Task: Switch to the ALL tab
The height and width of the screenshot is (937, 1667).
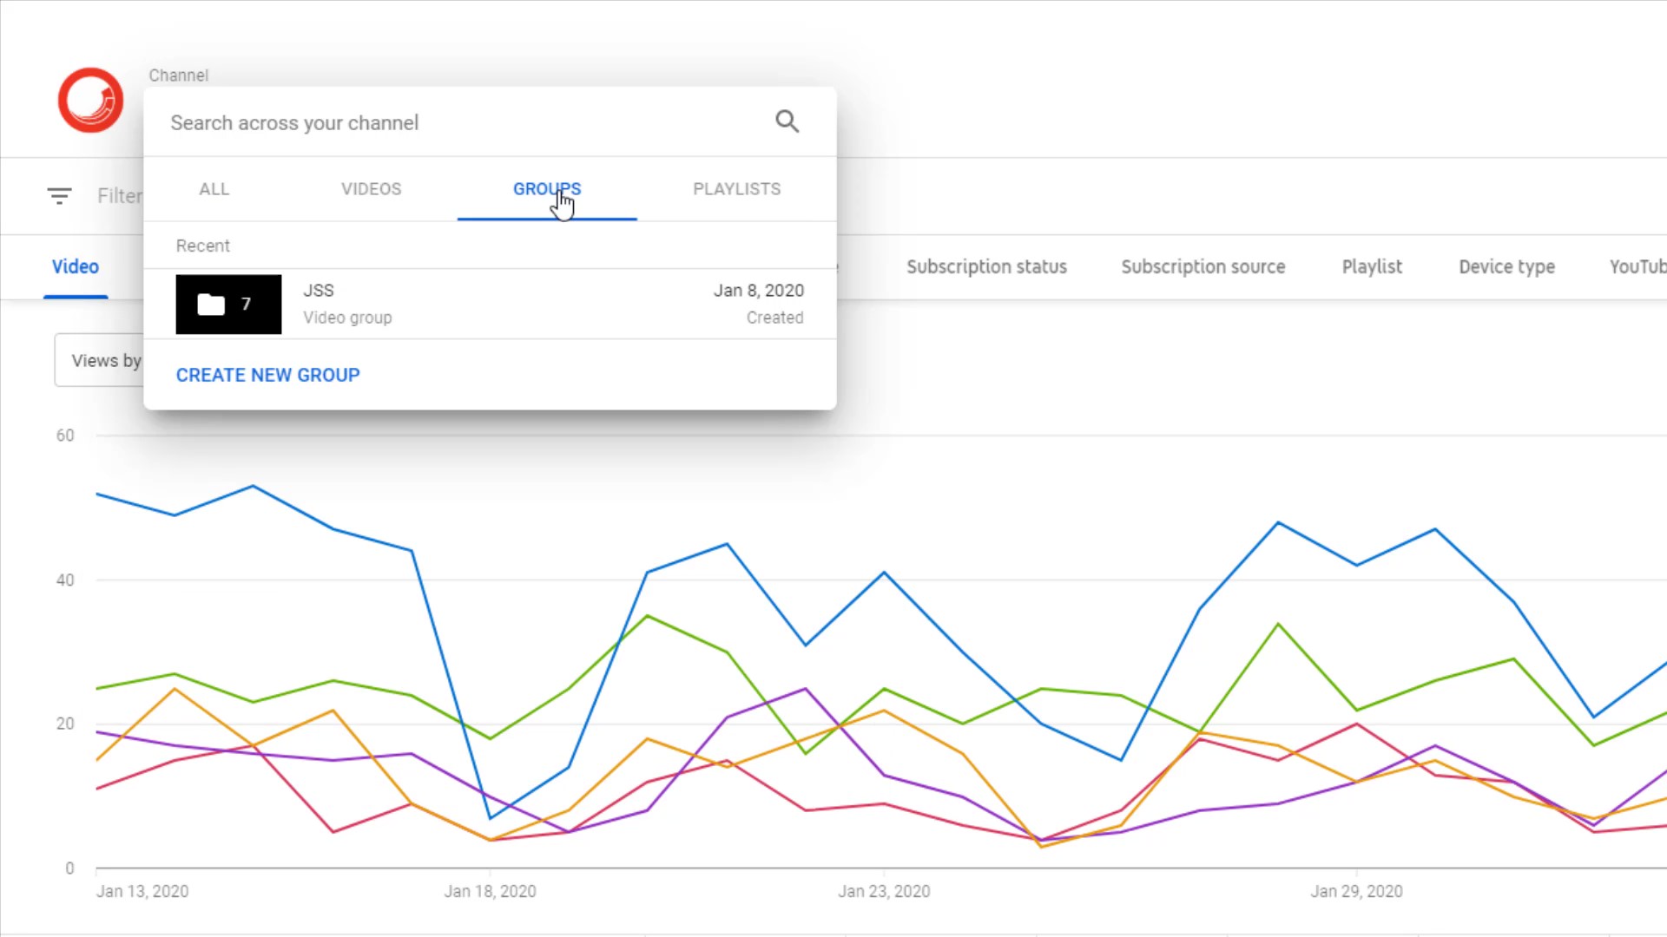Action: tap(214, 189)
